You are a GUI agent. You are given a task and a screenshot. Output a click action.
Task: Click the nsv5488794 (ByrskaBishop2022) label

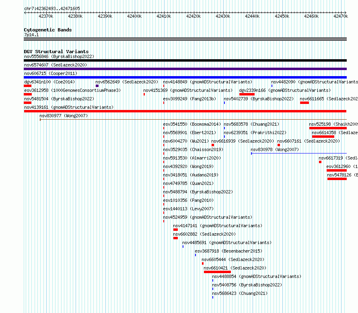coord(198,192)
